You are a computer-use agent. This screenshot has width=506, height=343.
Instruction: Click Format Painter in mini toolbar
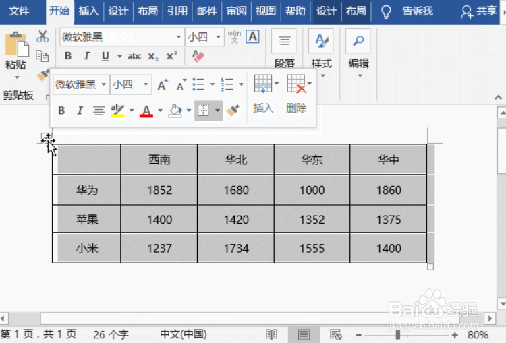coord(233,111)
